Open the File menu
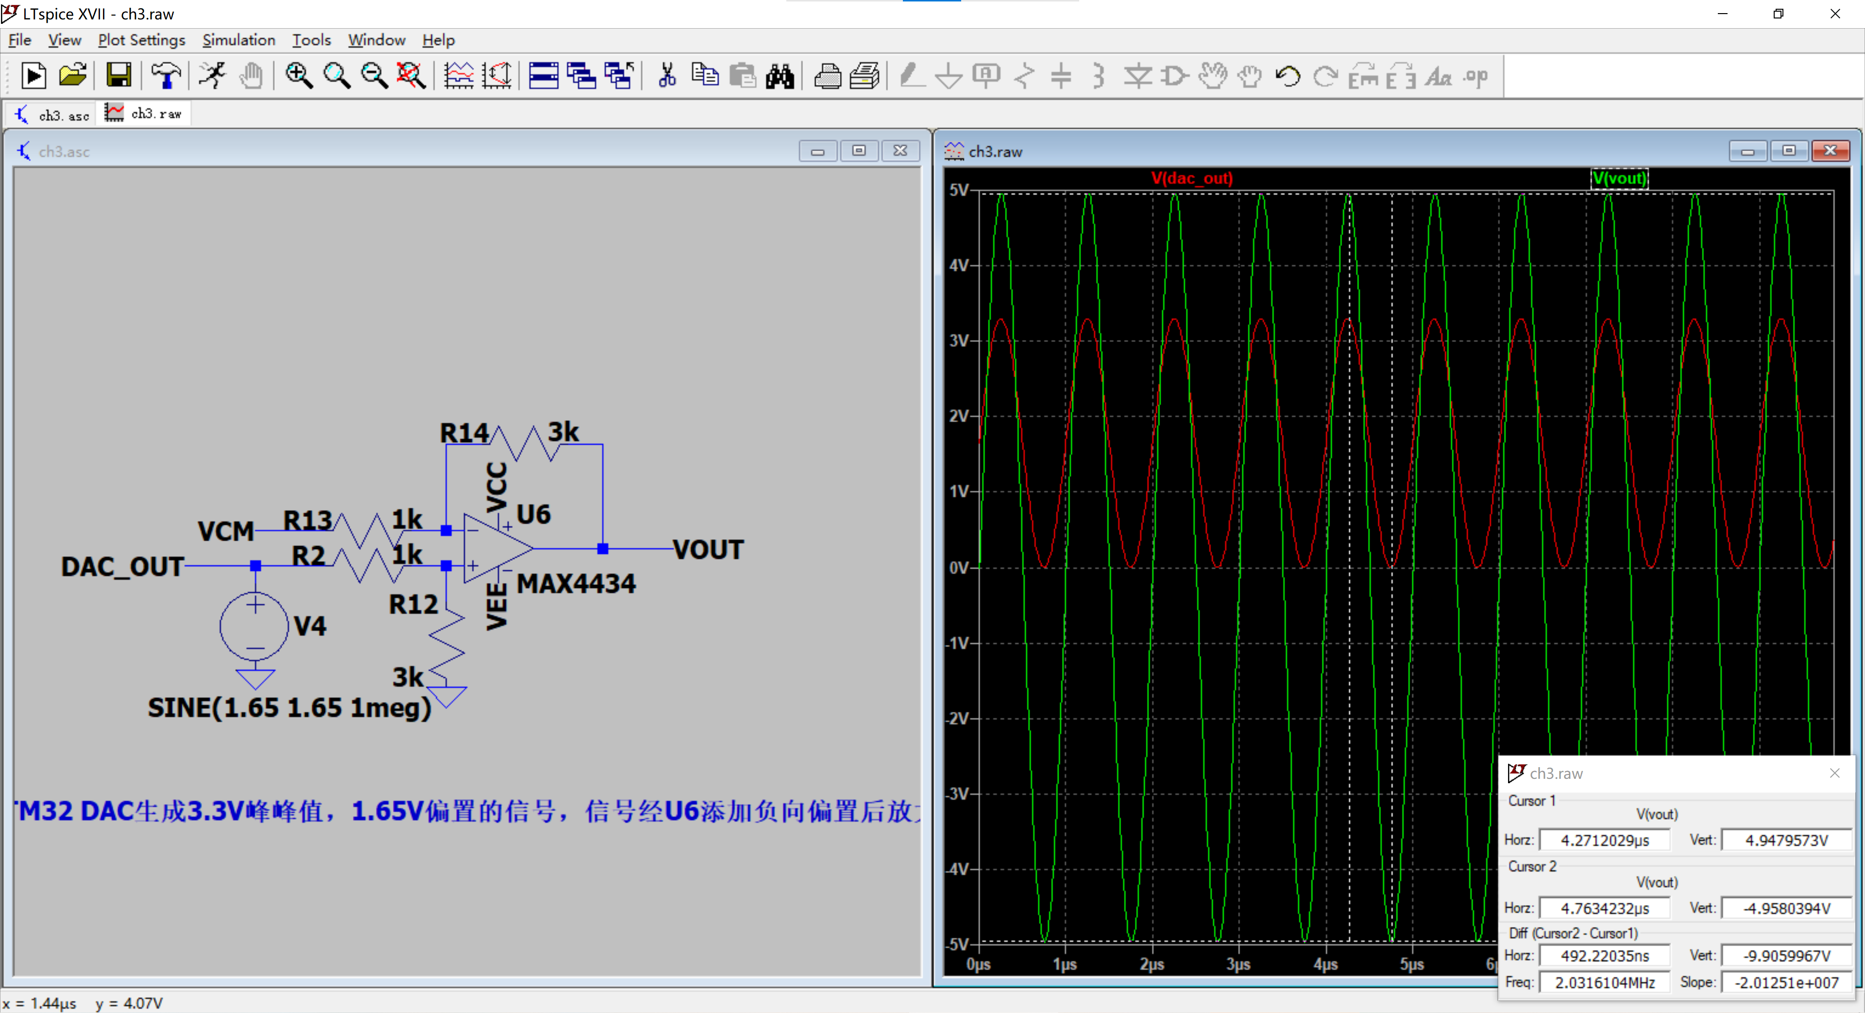 coord(19,40)
